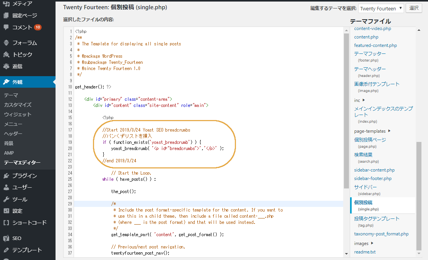Click the Plugins plug icon

tap(6, 176)
